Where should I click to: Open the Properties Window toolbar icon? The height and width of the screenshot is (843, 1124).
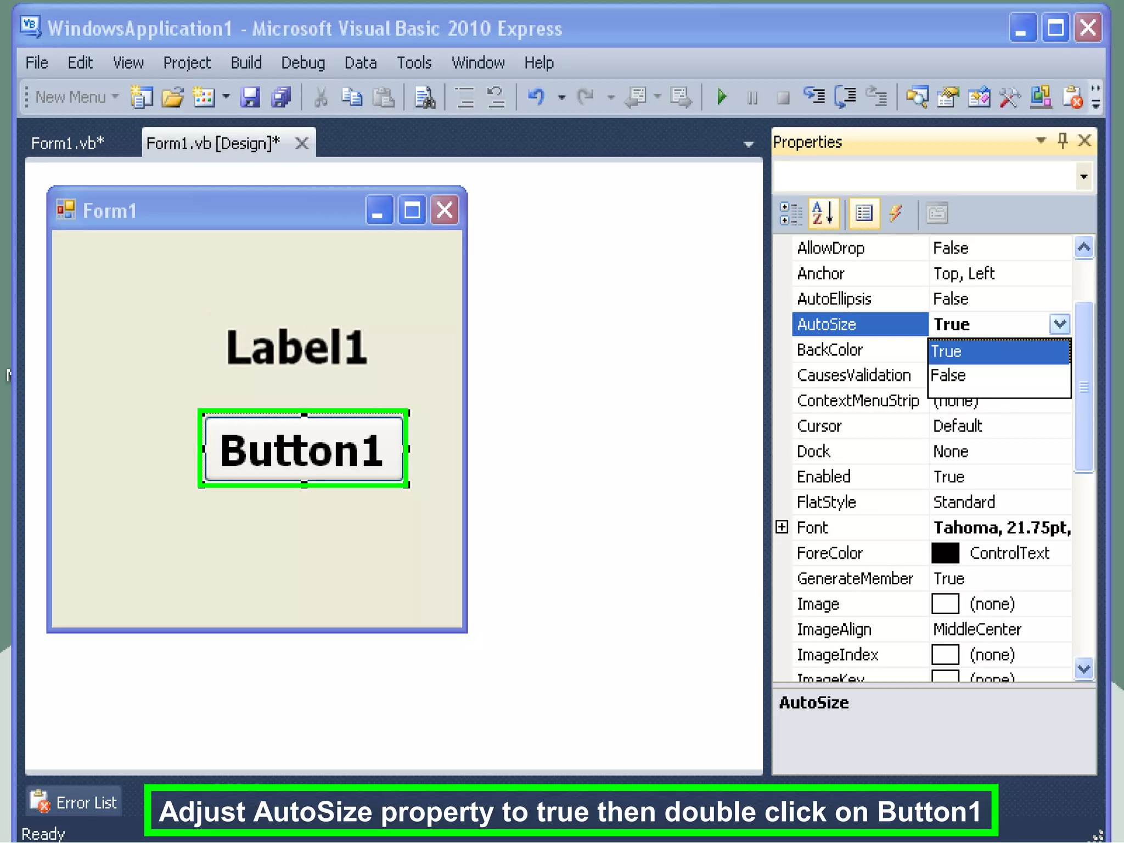pos(948,97)
